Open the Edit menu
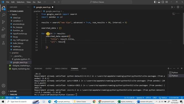Viewport: 184px width, 104px height. pyautogui.click(x=13, y=2)
